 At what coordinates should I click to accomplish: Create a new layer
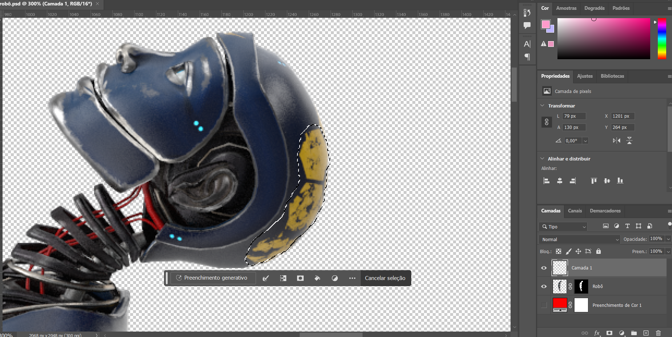pyautogui.click(x=646, y=333)
